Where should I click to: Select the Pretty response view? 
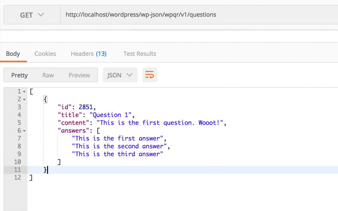(x=19, y=75)
